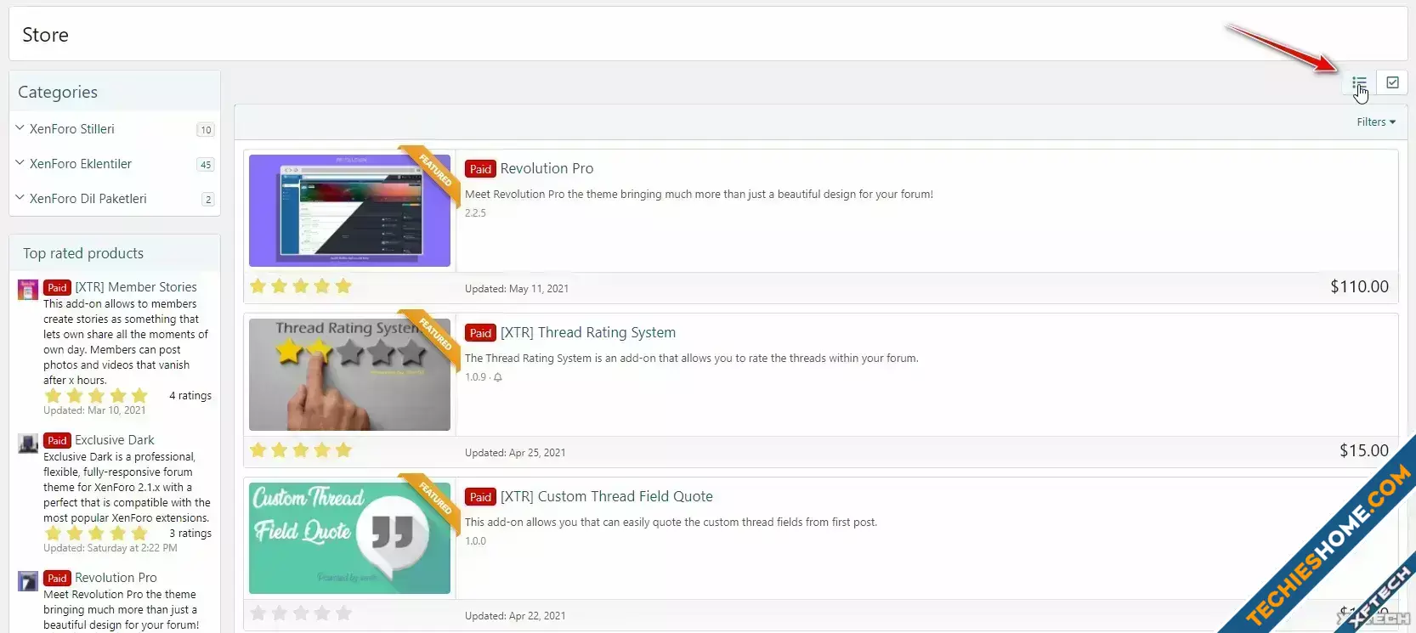The height and width of the screenshot is (633, 1416).
Task: Click the $15.00 price
Action: coord(1364,450)
